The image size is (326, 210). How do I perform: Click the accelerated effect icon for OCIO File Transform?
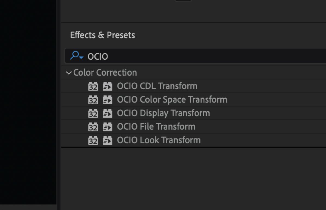pos(107,127)
